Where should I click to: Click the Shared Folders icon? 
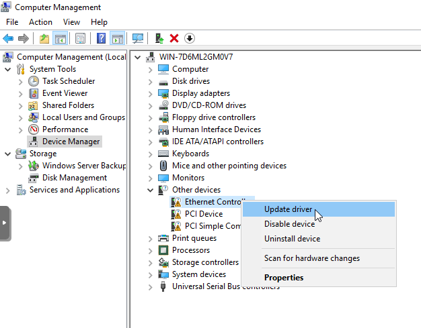coord(33,105)
